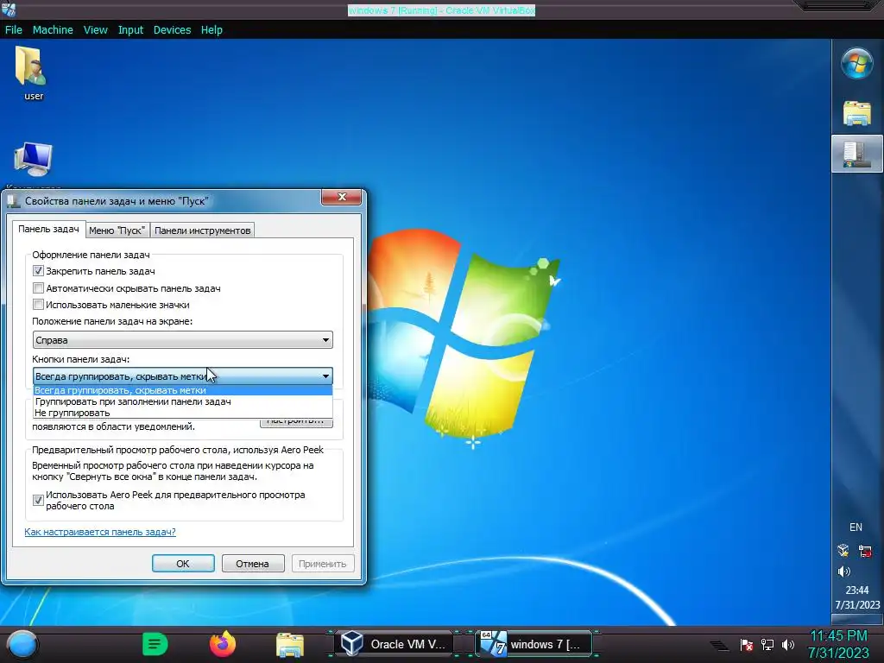Click the host volume tray icon

coord(788,645)
